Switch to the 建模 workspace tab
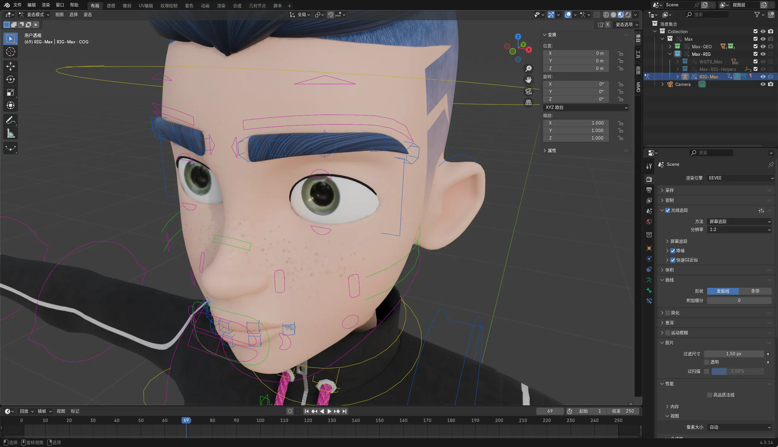Screen dimensions: 778x447 [x=111, y=5]
